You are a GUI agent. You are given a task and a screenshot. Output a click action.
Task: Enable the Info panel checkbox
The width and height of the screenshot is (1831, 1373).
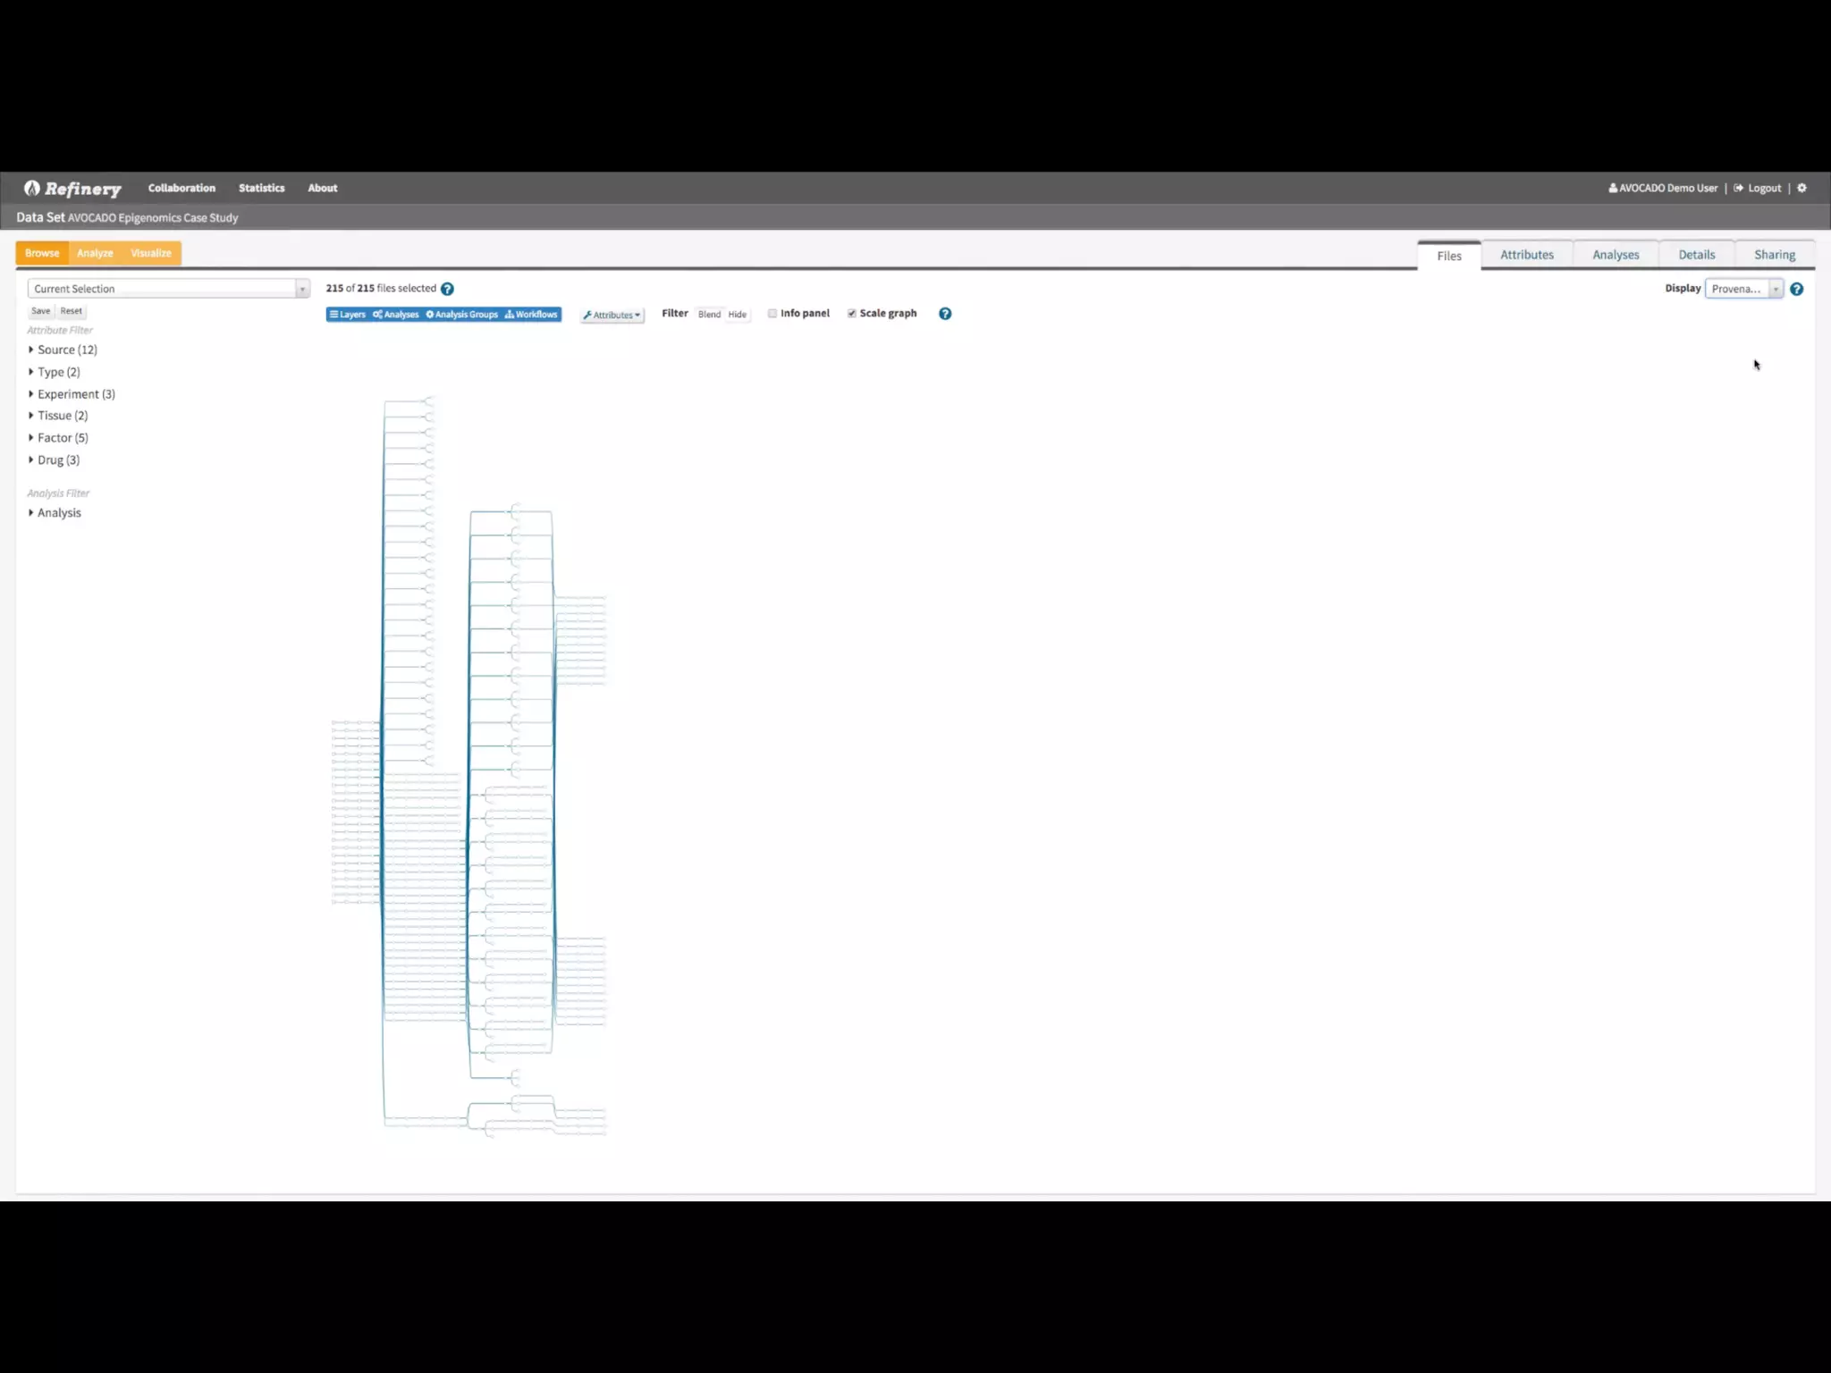click(772, 314)
